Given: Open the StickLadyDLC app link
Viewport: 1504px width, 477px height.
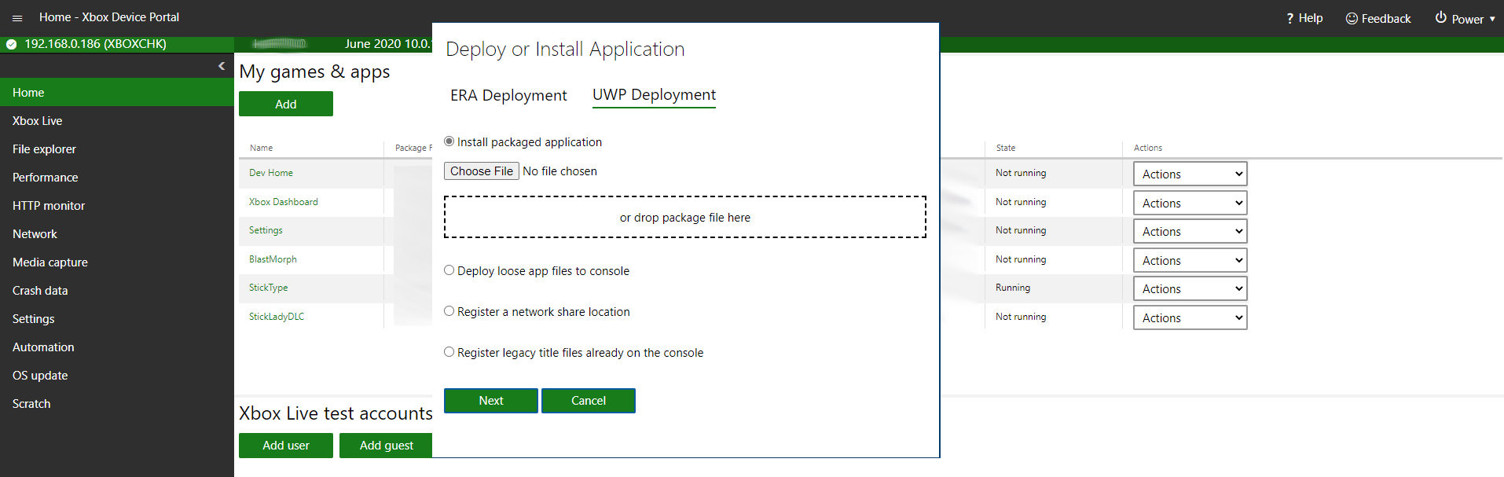Looking at the screenshot, I should pyautogui.click(x=277, y=317).
